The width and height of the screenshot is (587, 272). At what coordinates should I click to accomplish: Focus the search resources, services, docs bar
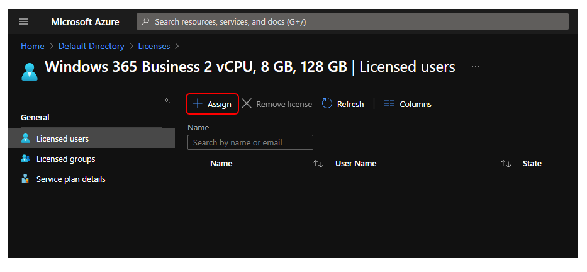(x=352, y=22)
